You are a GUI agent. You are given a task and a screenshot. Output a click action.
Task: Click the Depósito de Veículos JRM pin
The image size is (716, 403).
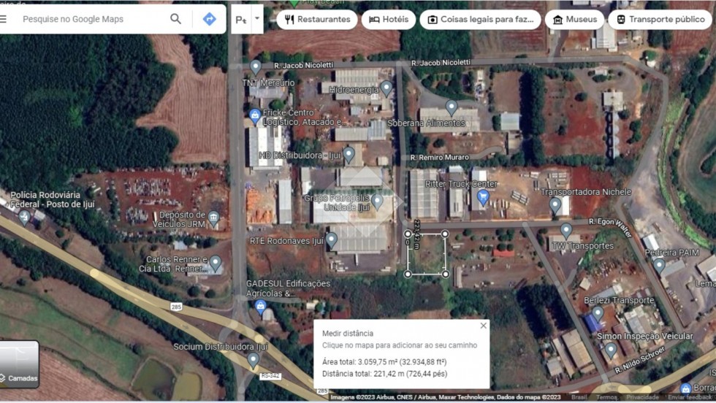click(x=213, y=218)
